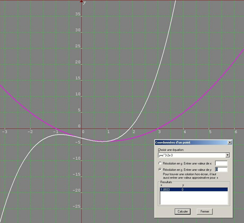Click the magenta parabola's x-axis crossing at -1
Image resolution: width=244 pixels, height=223 pixels.
(56, 129)
